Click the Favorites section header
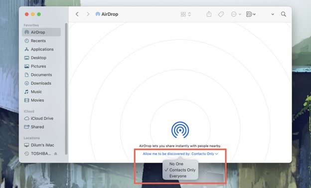 point(31,25)
